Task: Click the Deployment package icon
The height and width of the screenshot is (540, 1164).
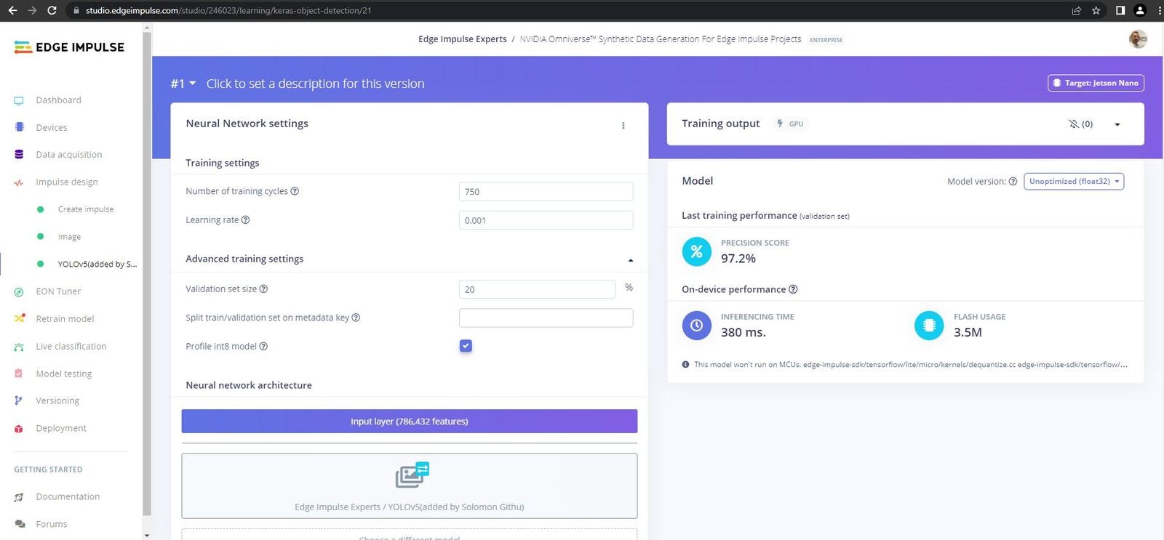Action: [19, 429]
